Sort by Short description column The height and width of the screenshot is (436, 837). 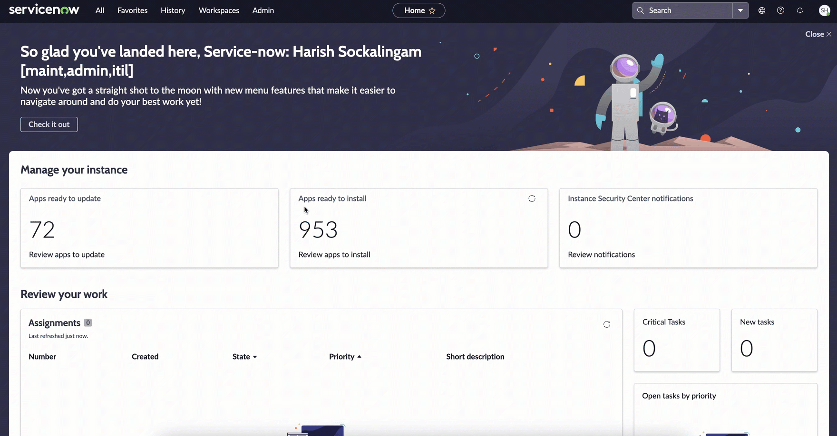[475, 357]
